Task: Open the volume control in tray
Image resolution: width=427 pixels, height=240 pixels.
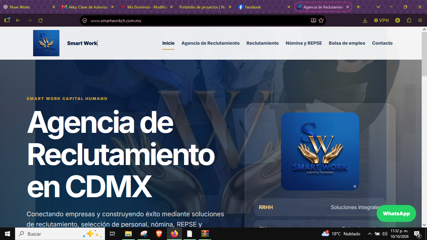Action: pyautogui.click(x=385, y=234)
